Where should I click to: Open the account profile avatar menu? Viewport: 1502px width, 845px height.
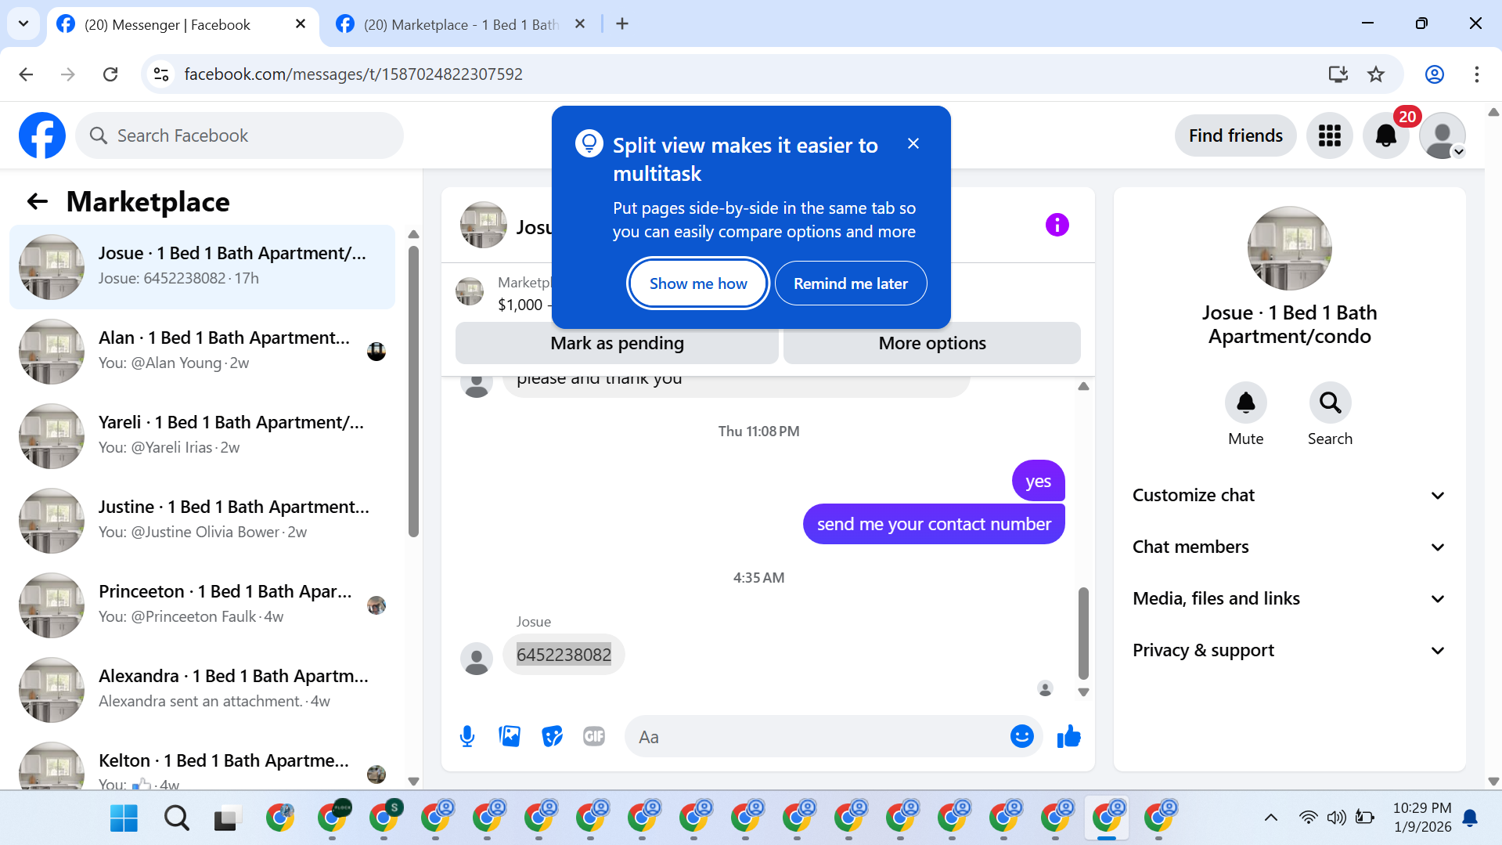pos(1442,135)
